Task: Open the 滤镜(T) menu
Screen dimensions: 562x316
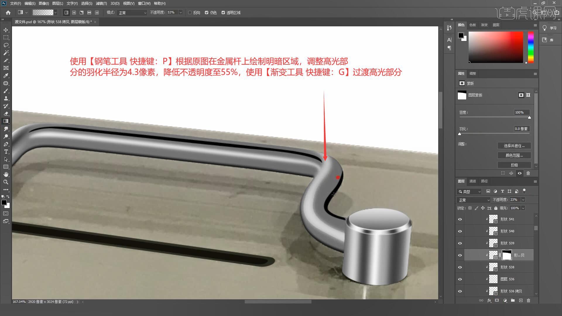Action: point(101,4)
